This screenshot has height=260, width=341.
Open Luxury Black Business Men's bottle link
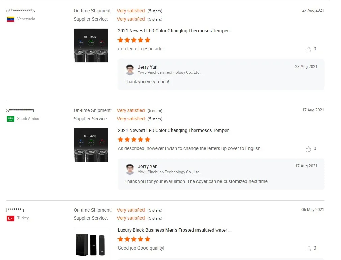(174, 230)
